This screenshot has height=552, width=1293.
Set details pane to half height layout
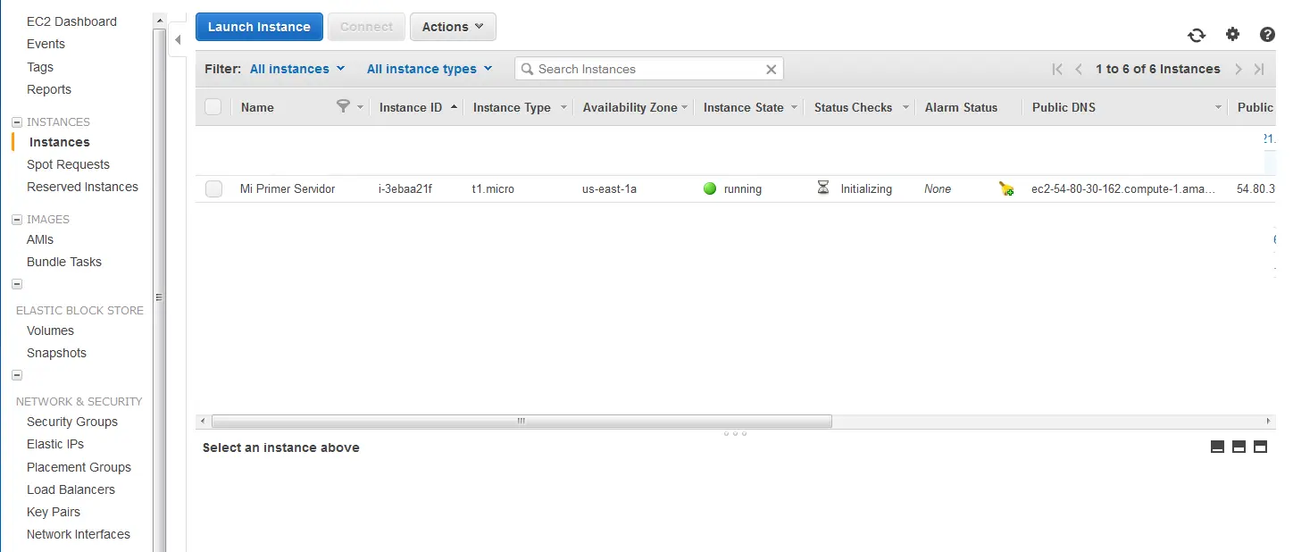point(1239,447)
